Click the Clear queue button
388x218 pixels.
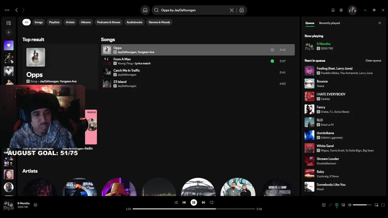point(373,61)
